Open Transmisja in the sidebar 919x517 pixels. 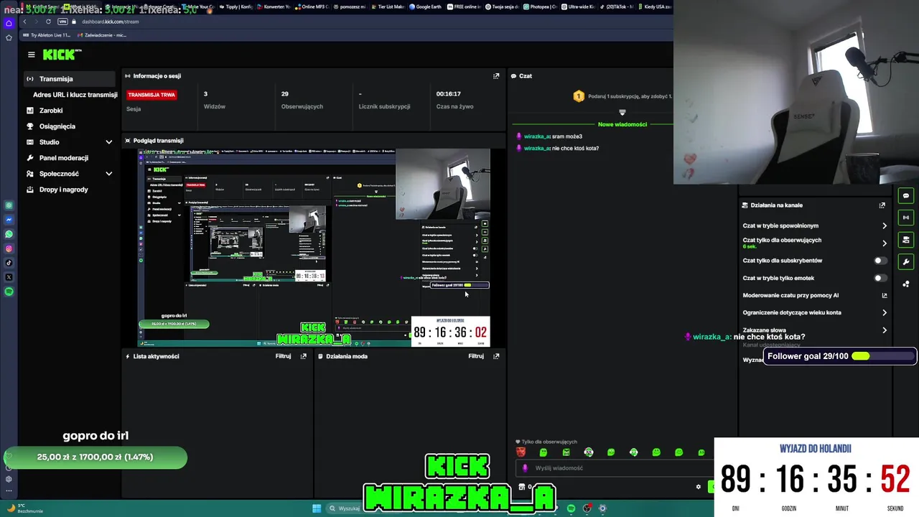[x=69, y=79]
